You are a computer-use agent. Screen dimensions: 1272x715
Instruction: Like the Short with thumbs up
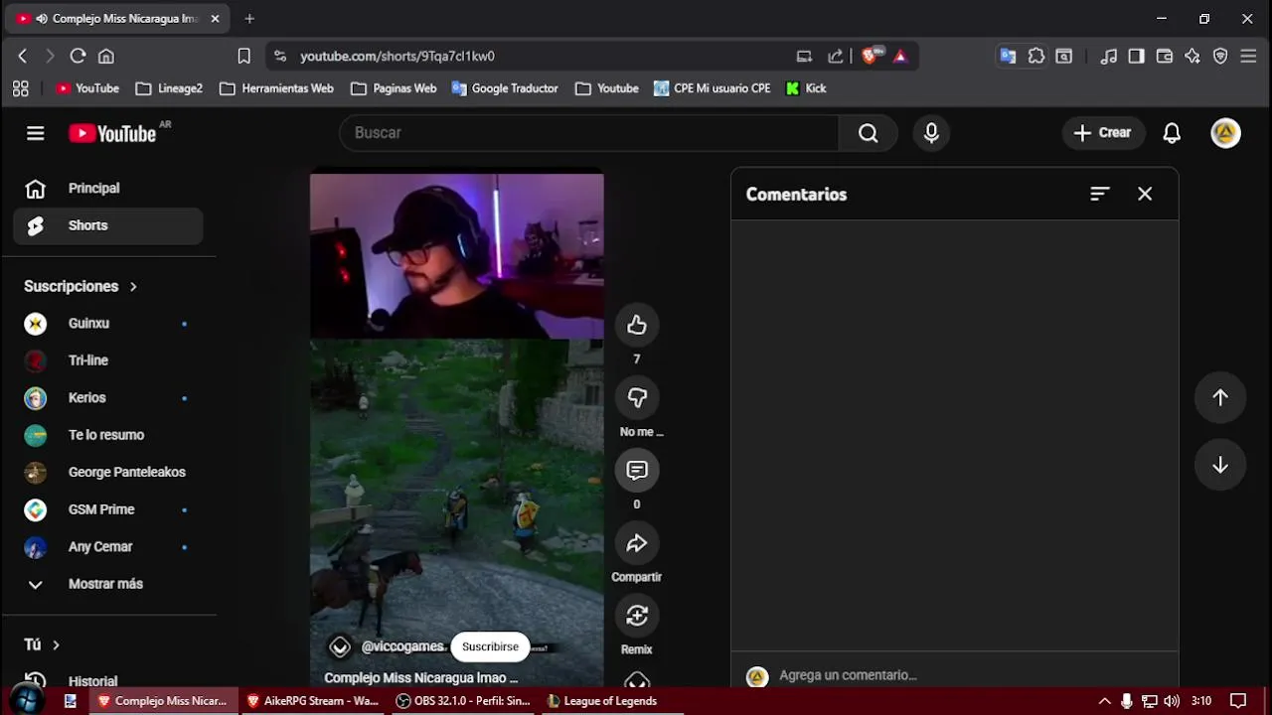coord(637,325)
